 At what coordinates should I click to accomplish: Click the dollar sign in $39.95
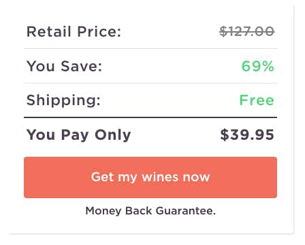[225, 134]
